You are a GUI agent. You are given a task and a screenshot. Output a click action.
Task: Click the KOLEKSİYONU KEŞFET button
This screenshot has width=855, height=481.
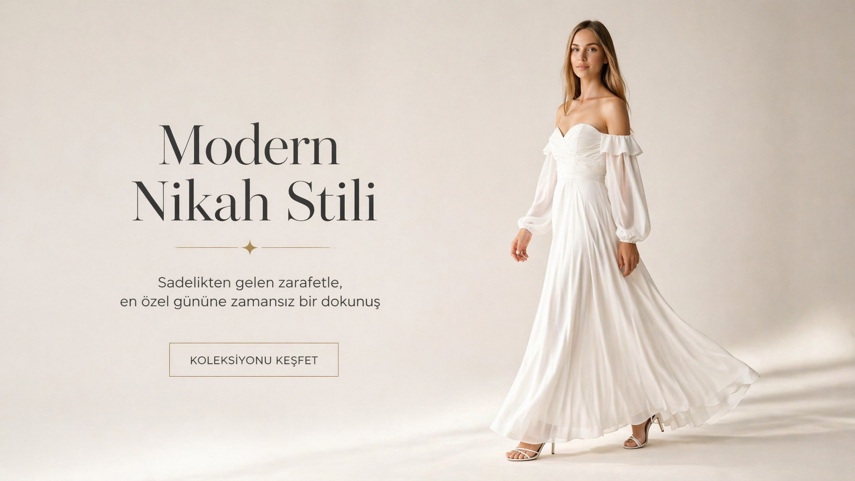254,360
